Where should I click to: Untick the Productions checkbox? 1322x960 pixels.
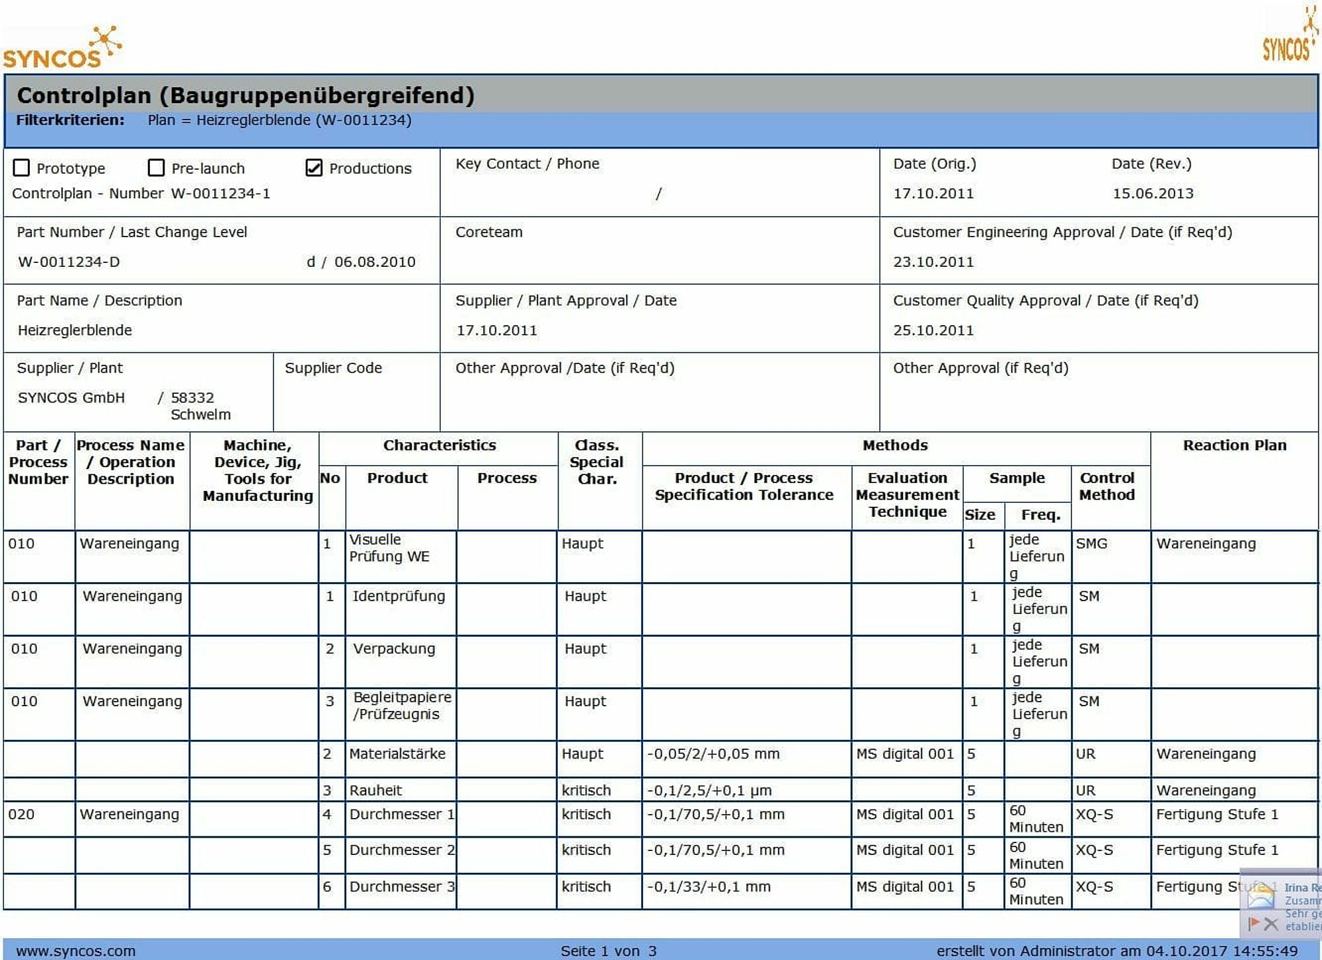tap(314, 168)
